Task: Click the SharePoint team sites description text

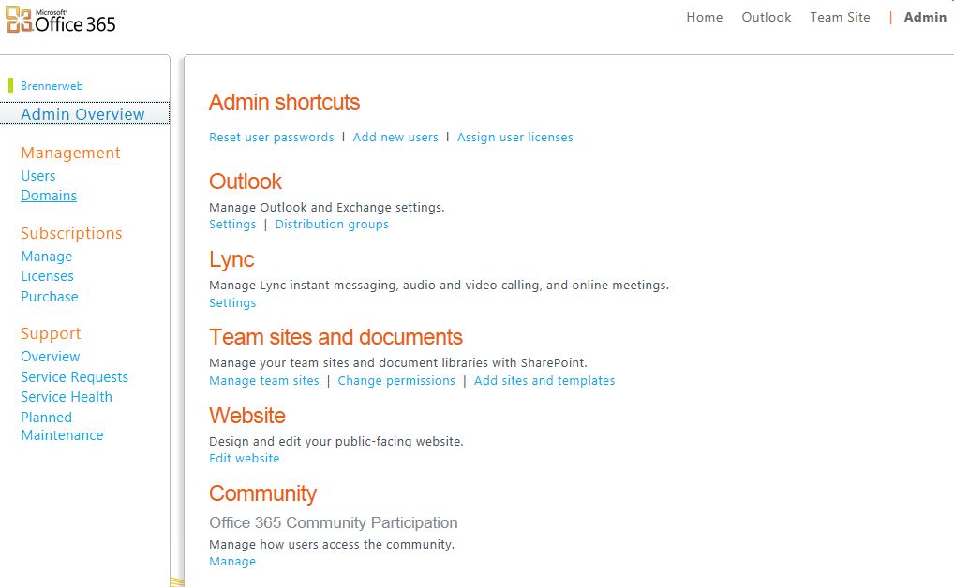Action: pos(398,362)
